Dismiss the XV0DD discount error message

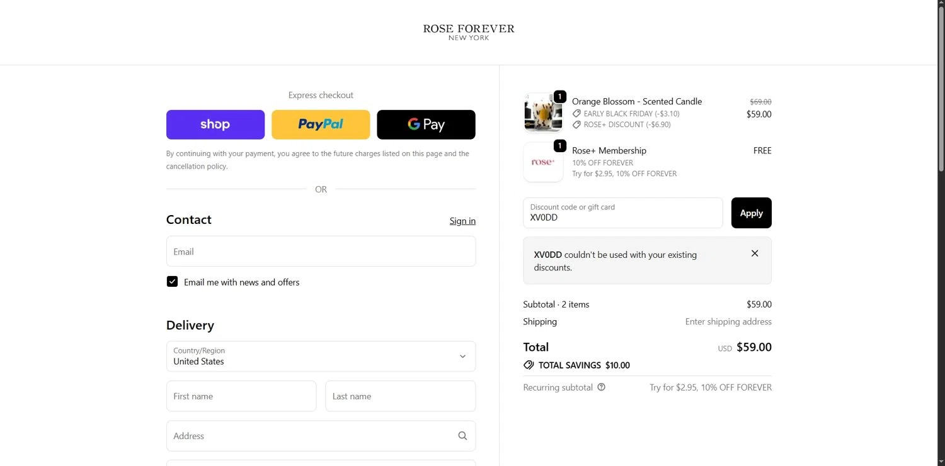[755, 253]
